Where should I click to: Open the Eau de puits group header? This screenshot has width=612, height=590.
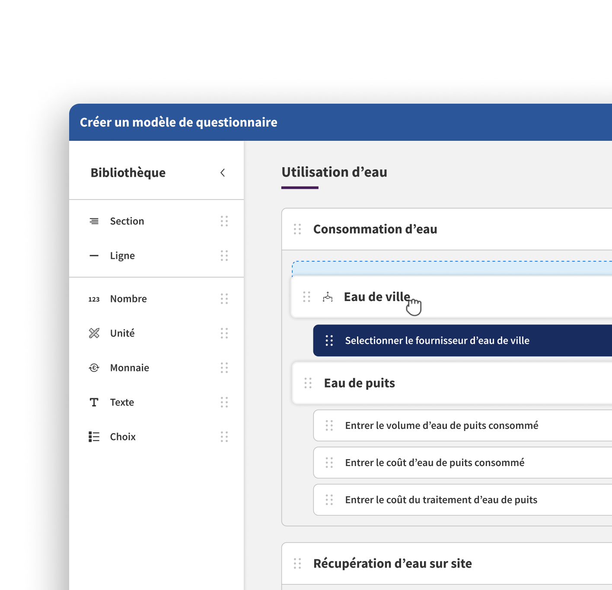(452, 383)
